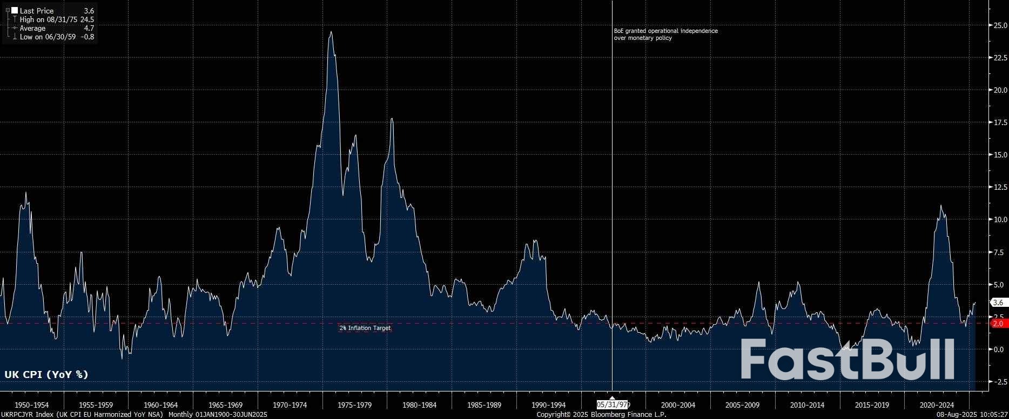Click the 2020-2024 x-axis period label
The width and height of the screenshot is (1009, 419).
pos(937,405)
